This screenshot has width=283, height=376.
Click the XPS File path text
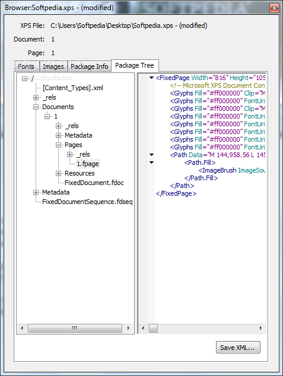(x=129, y=26)
